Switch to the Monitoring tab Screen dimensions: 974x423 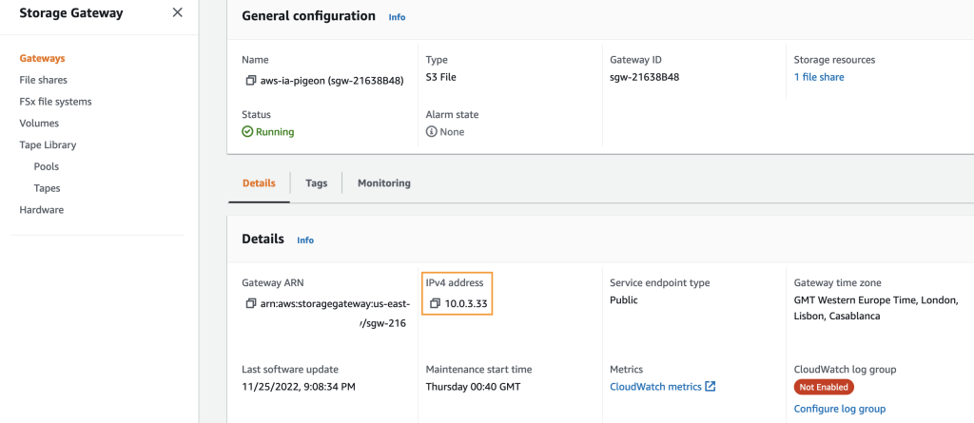(x=383, y=183)
